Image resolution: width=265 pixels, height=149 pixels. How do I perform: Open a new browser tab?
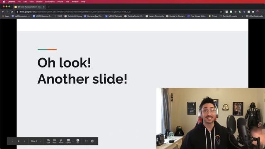tap(49, 7)
